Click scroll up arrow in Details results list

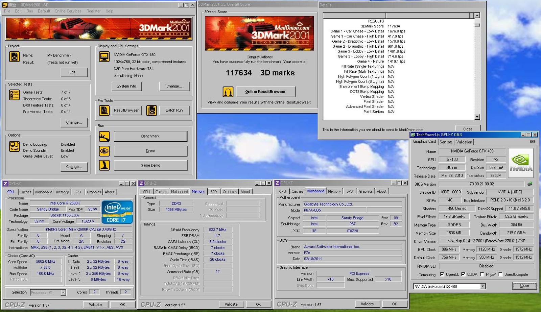tap(477, 16)
